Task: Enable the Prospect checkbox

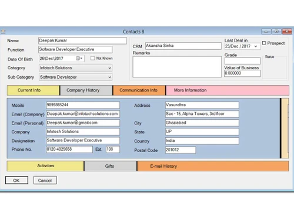Action: (x=264, y=43)
